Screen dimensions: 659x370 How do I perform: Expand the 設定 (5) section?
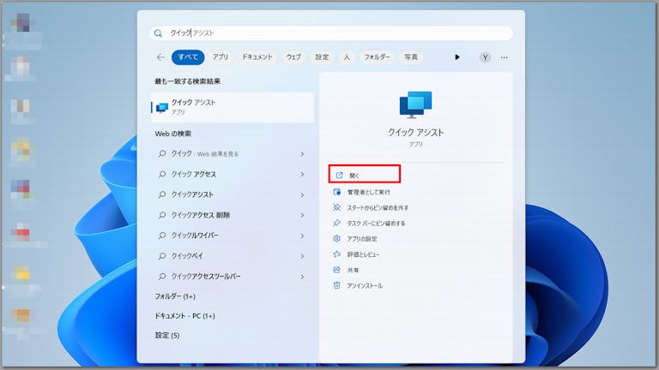click(167, 335)
